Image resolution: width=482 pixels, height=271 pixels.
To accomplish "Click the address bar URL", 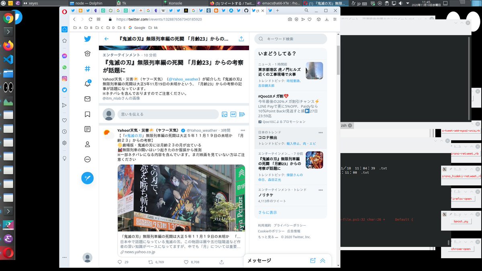I will point(159,19).
